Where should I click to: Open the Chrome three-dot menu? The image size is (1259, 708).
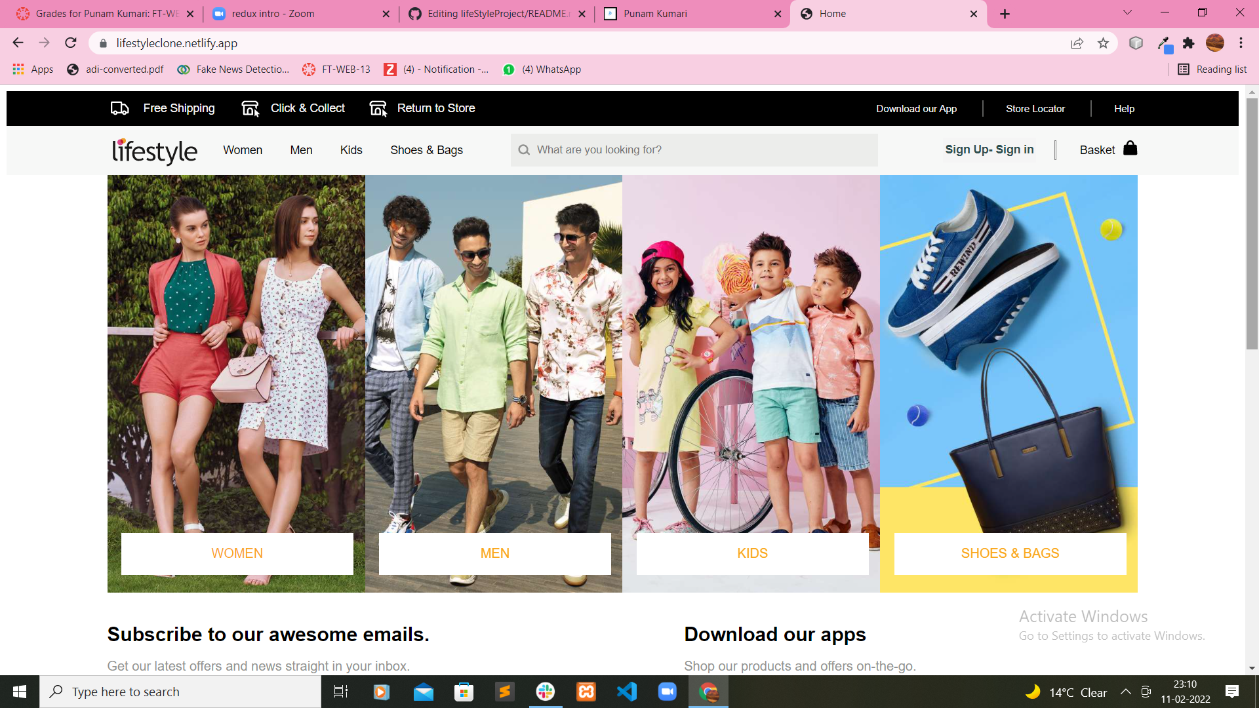point(1241,43)
